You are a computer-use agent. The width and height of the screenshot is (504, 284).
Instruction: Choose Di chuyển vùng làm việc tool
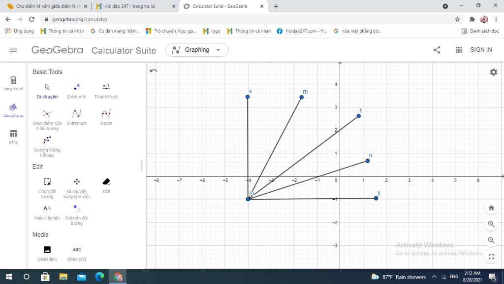[x=76, y=188]
